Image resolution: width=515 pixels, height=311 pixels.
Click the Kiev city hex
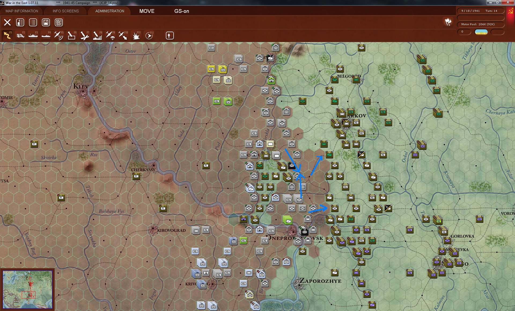83,91
